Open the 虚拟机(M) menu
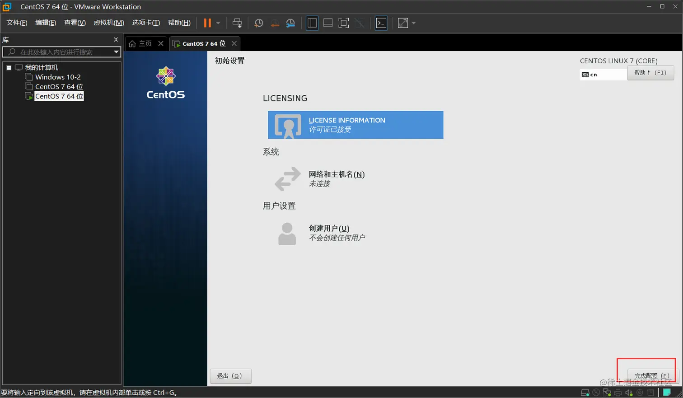The image size is (683, 398). tap(109, 23)
